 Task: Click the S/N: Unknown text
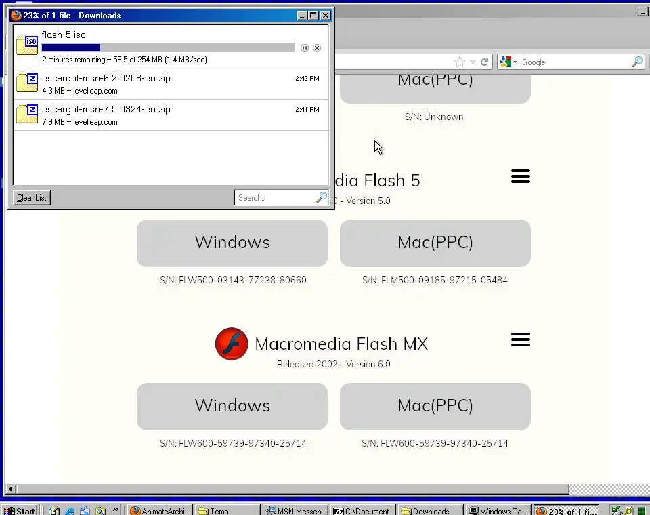434,117
